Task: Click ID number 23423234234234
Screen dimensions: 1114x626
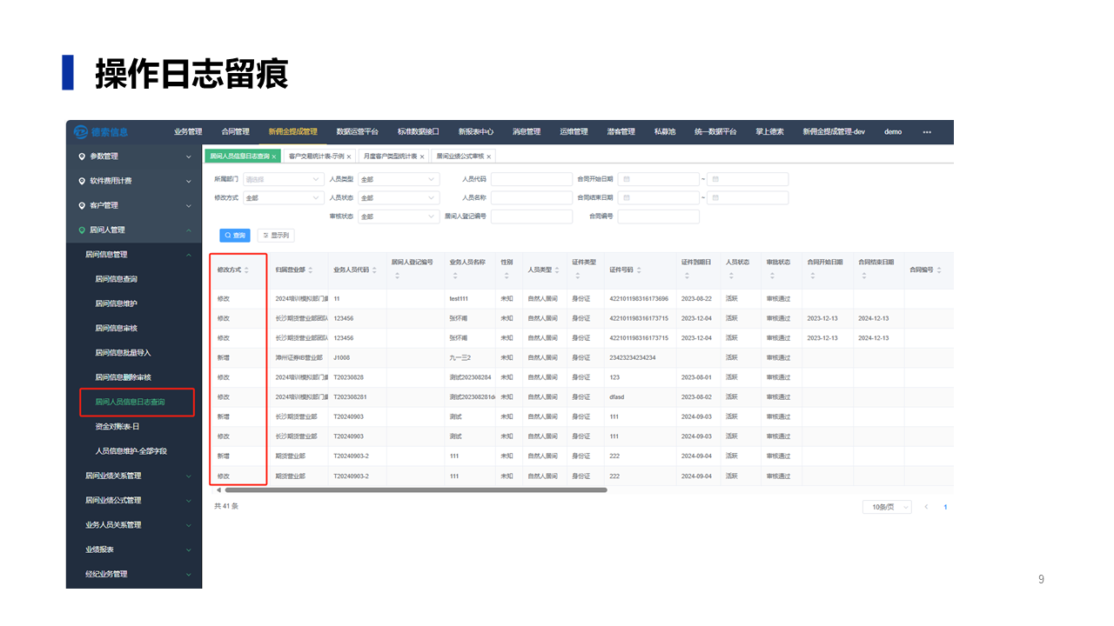Action: (633, 357)
